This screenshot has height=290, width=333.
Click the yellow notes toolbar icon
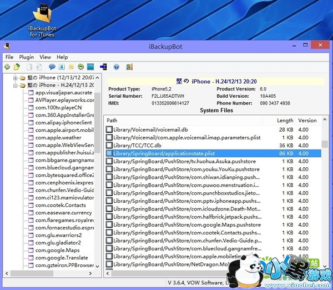click(x=71, y=67)
